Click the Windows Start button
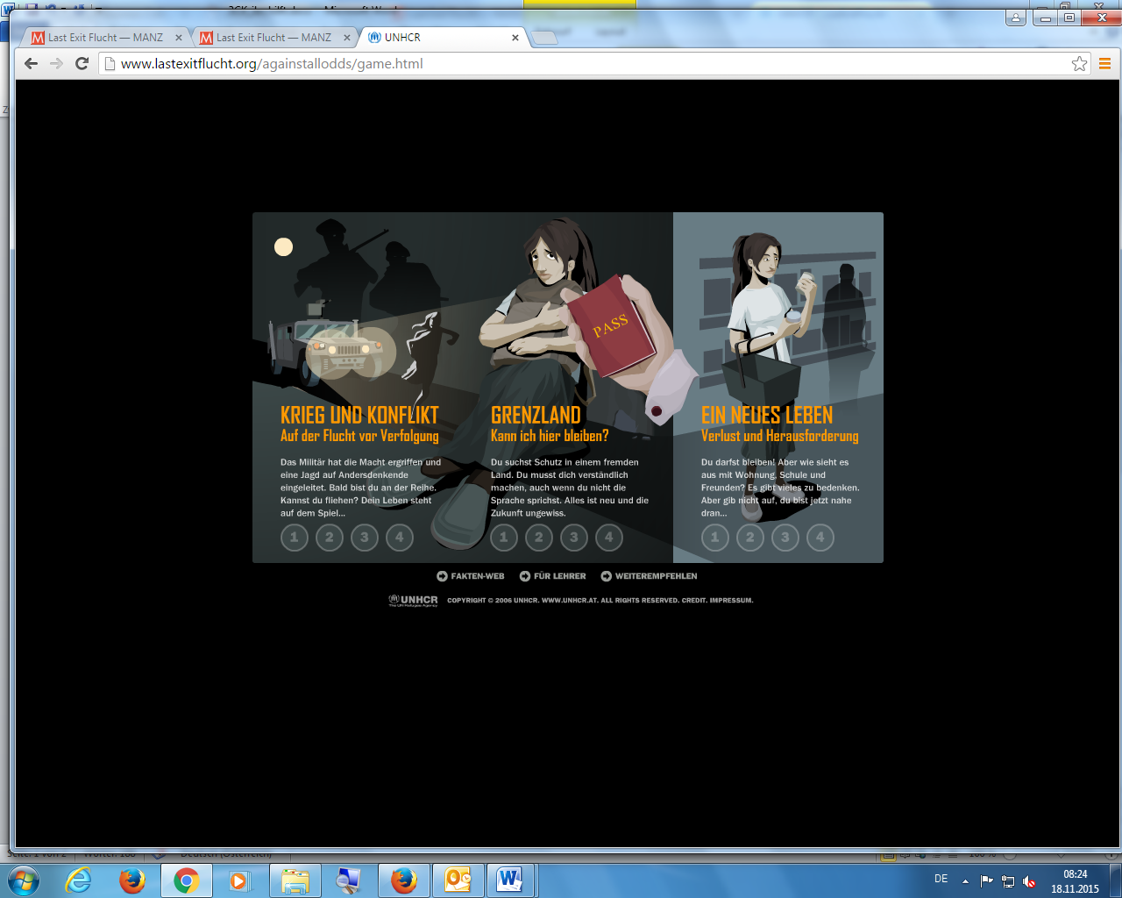This screenshot has height=898, width=1122. 24,880
